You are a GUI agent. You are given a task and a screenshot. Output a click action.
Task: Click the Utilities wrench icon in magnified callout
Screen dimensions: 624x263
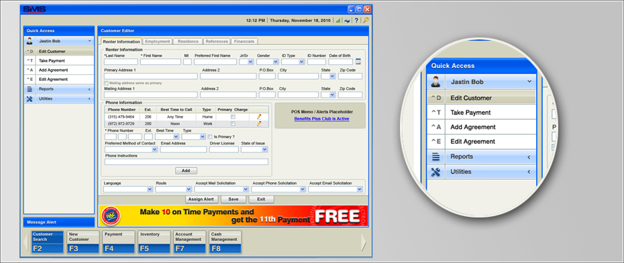435,172
